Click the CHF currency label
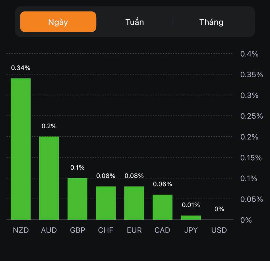 coord(106,230)
